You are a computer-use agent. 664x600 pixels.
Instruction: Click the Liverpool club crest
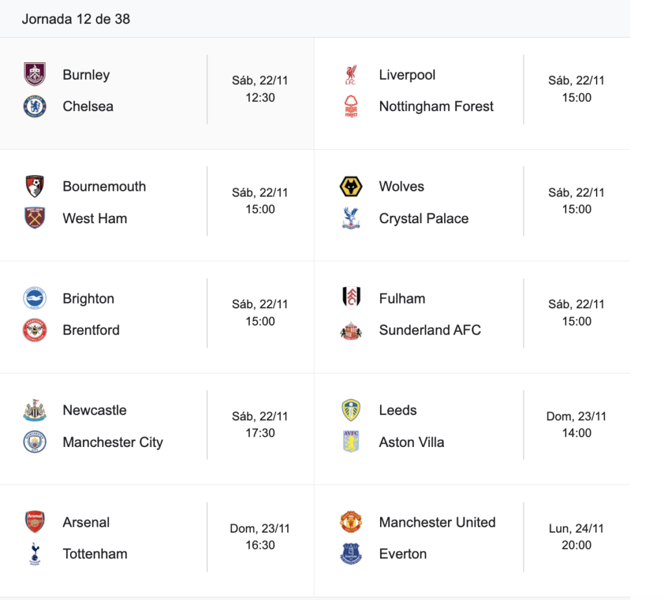click(351, 75)
